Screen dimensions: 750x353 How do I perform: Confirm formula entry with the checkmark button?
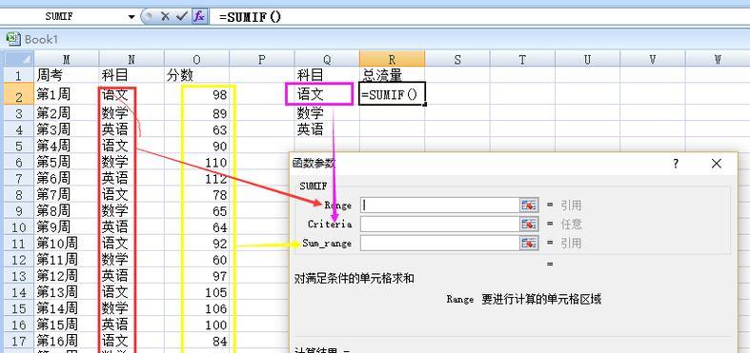pyautogui.click(x=181, y=16)
